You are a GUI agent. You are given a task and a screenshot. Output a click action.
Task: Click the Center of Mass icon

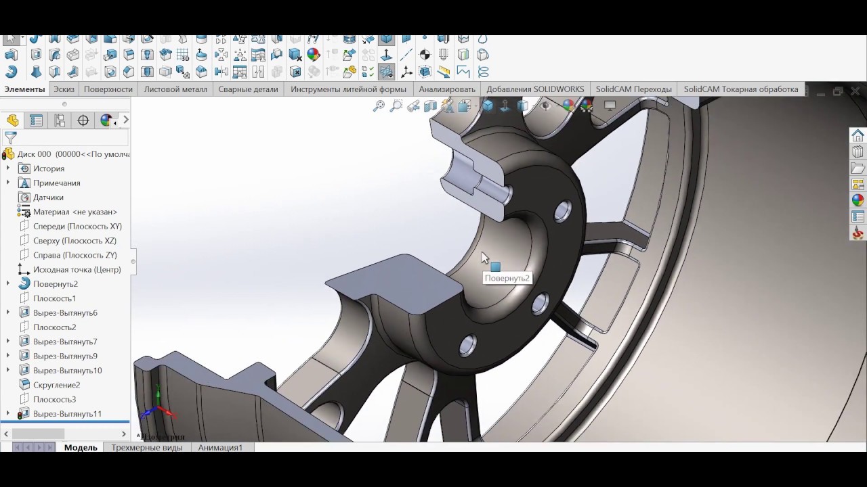425,55
